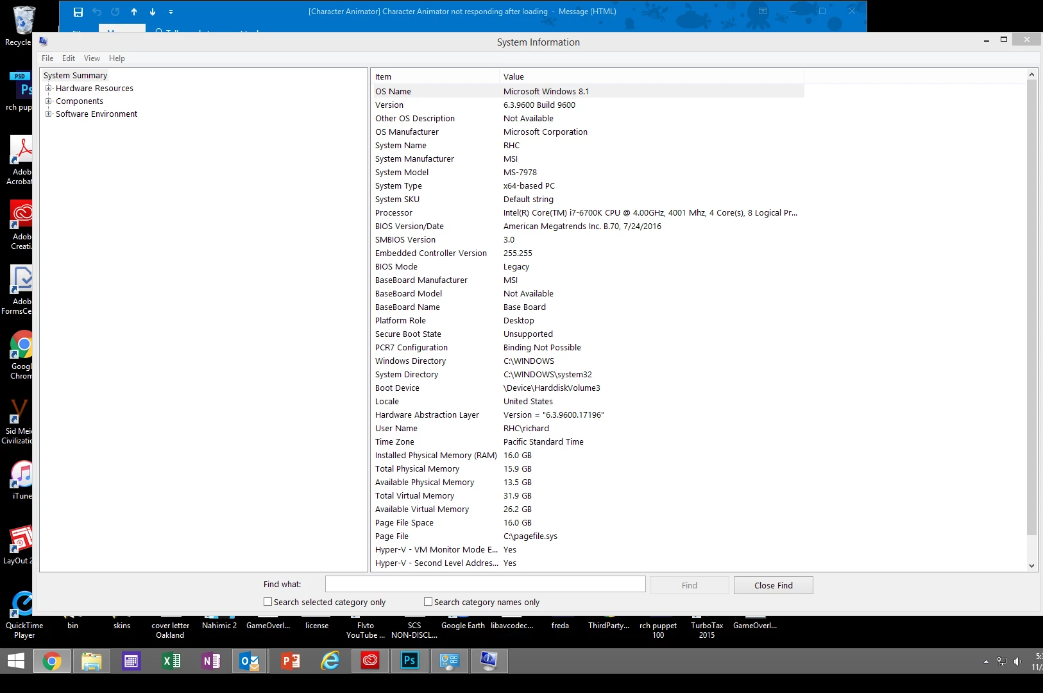Open Adobe Creative Cloud desktop shortcut
Screen dimensions: 1043x693
click(22, 225)
